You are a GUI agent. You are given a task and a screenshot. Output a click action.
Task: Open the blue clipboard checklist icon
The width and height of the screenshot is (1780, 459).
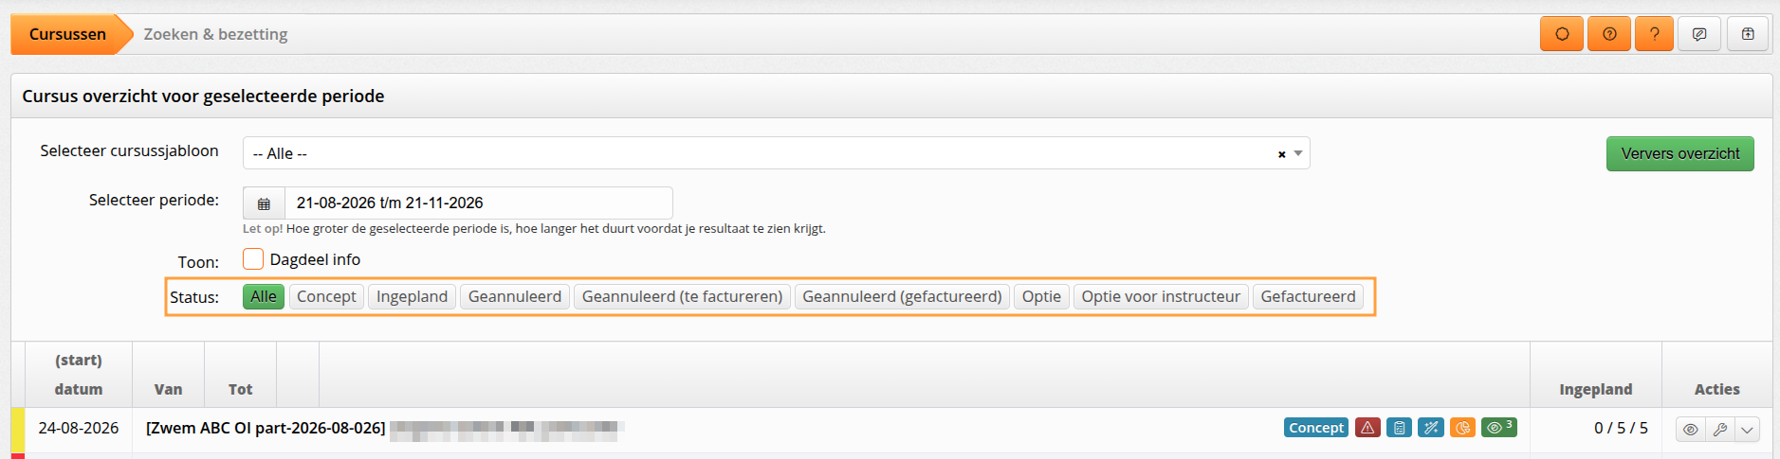pyautogui.click(x=1399, y=428)
